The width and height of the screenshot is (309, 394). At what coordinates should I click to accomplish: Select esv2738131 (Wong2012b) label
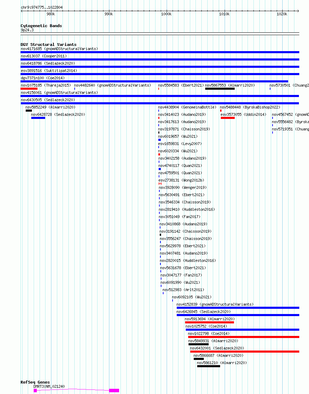181,180
